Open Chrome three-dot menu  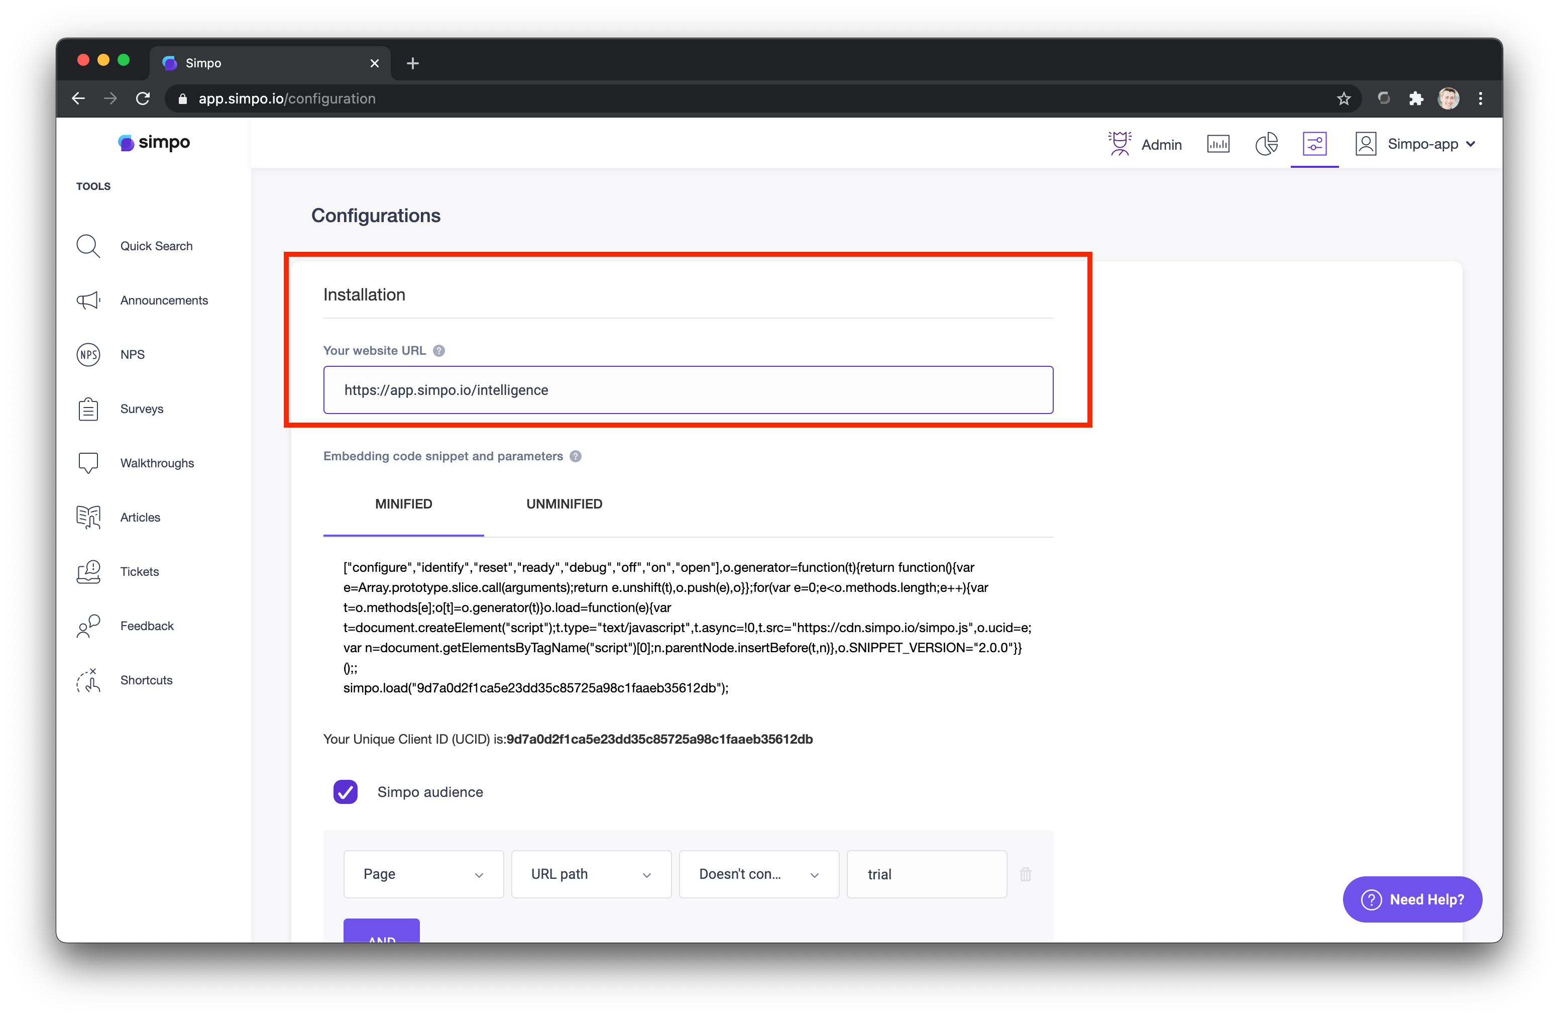(1480, 98)
